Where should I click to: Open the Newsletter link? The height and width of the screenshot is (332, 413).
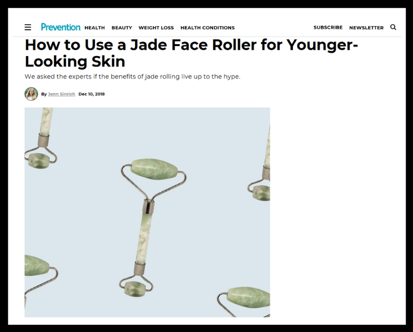366,28
